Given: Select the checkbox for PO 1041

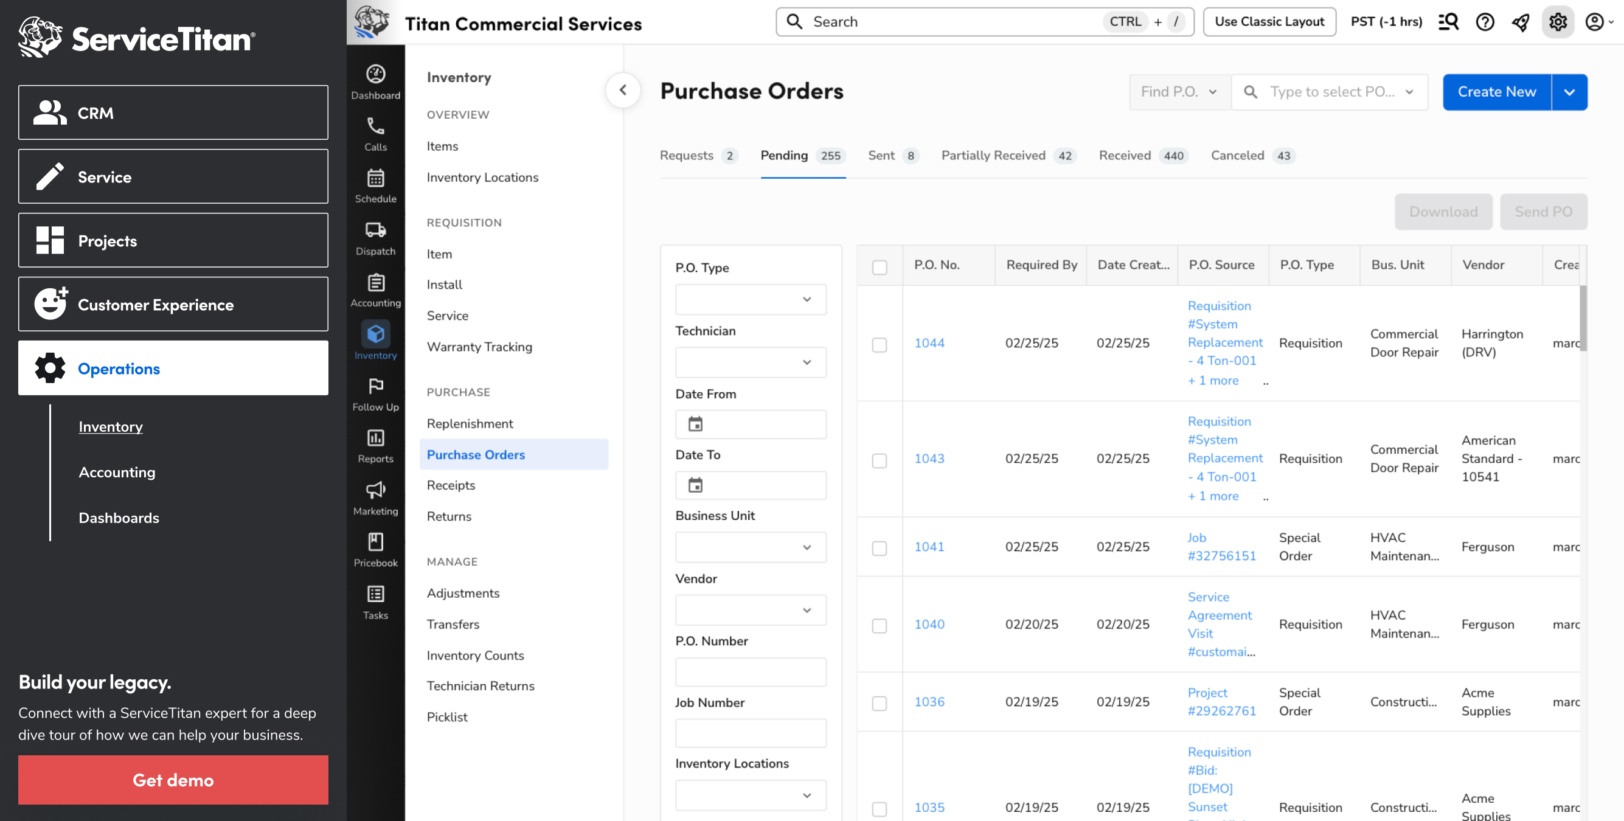Looking at the screenshot, I should (879, 548).
